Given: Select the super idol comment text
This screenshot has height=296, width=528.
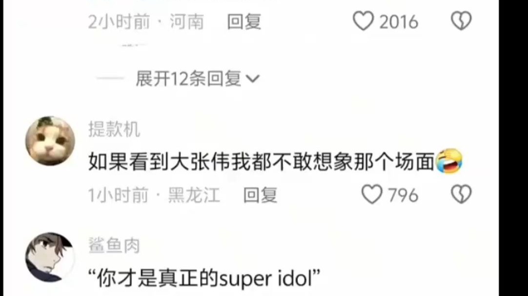Looking at the screenshot, I should coord(204,278).
